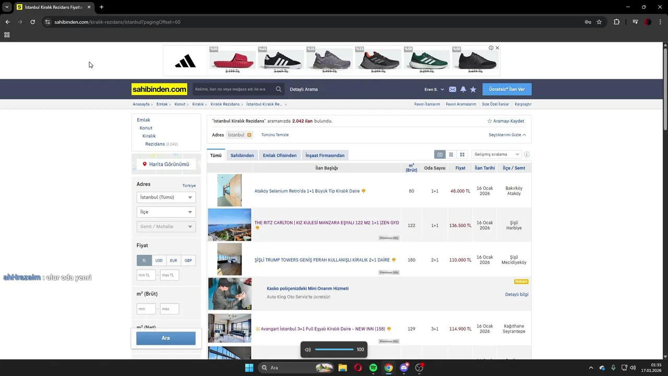
Task: Select the Emlak Ofisinden tab
Action: [x=280, y=155]
